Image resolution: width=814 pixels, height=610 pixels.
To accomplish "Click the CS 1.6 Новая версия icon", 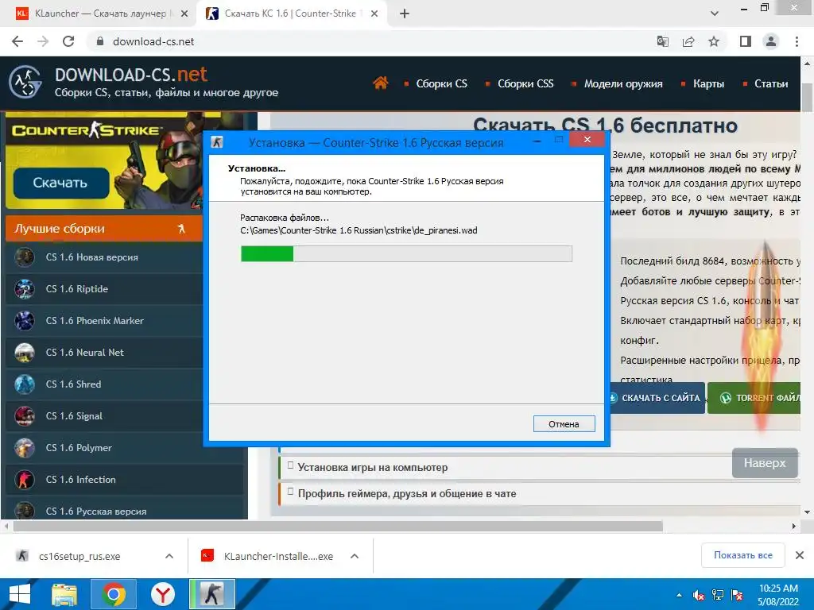I will [25, 257].
